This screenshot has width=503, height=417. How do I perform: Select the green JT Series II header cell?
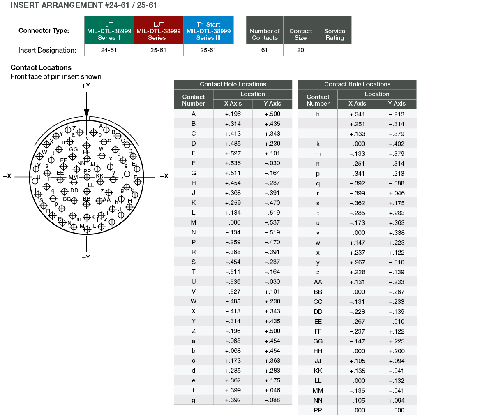point(109,30)
